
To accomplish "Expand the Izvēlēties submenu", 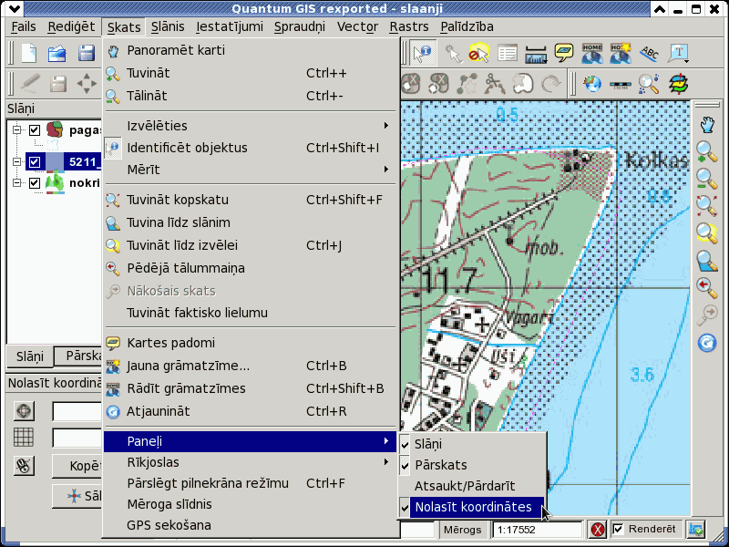I will click(x=250, y=126).
